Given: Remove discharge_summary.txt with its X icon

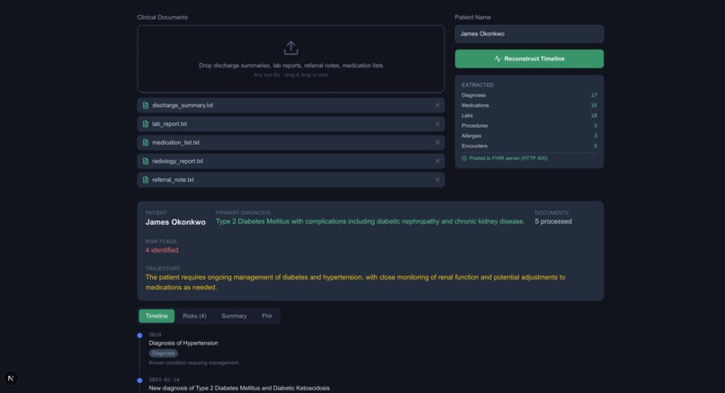Looking at the screenshot, I should pos(437,105).
